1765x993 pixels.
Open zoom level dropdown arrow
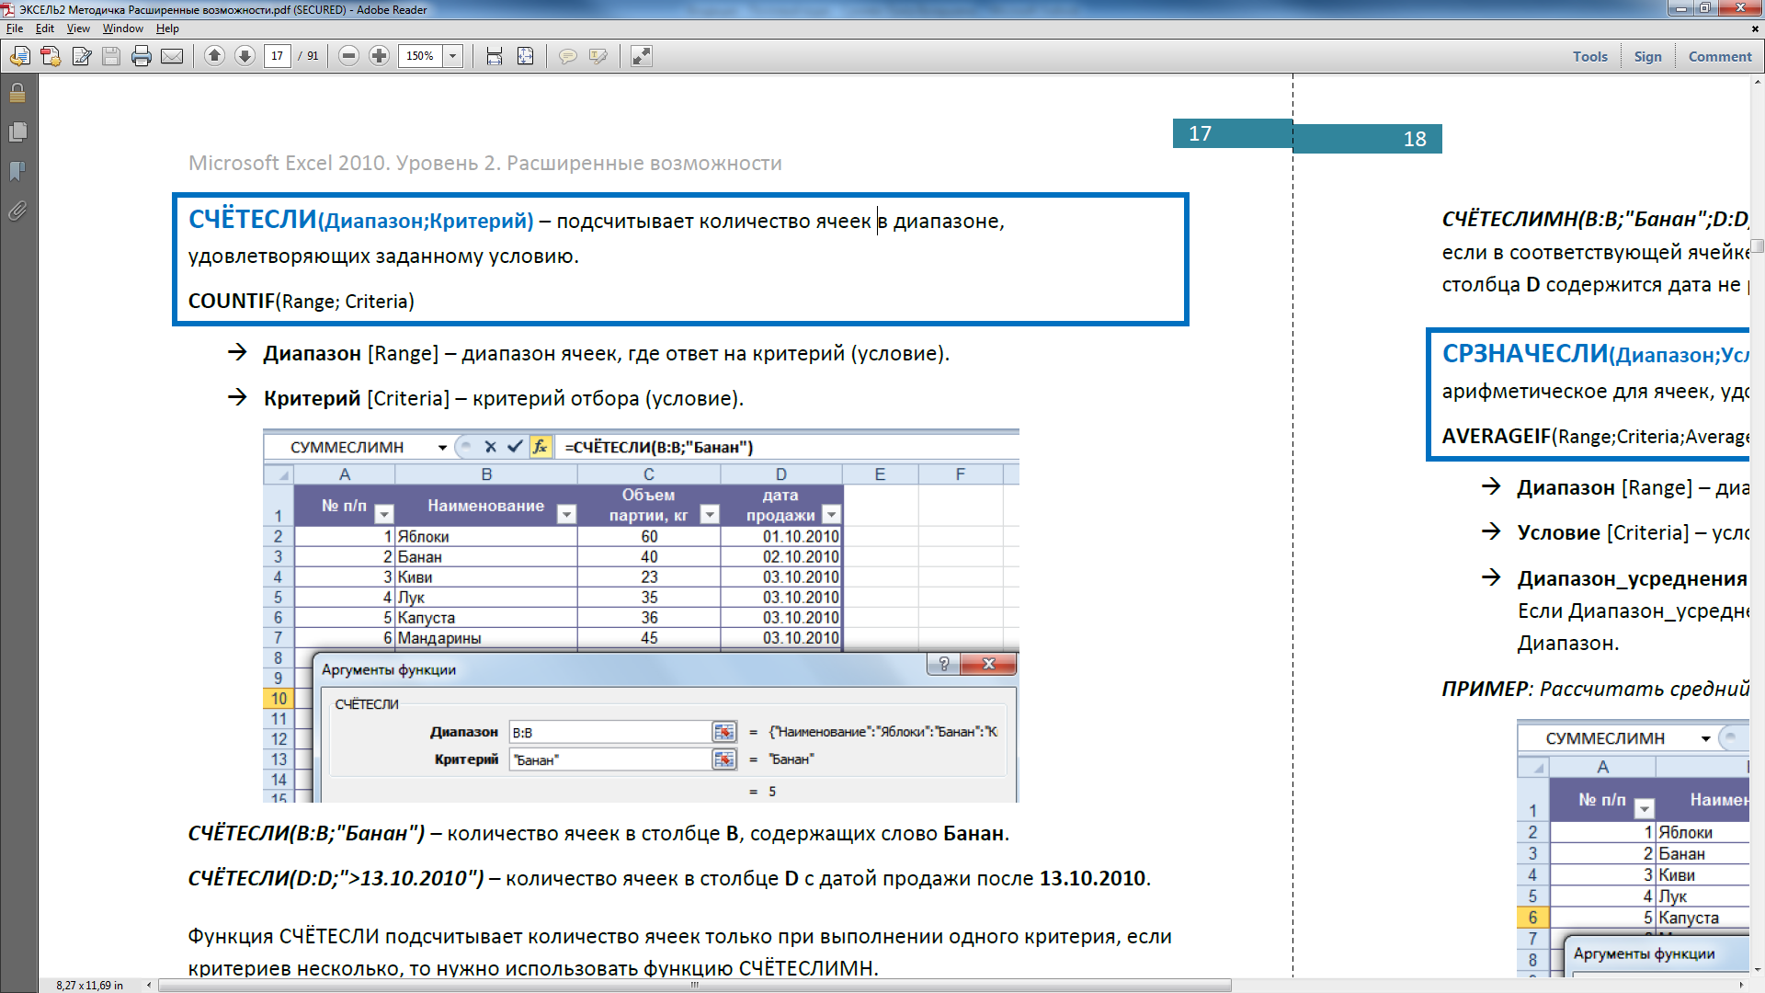(452, 56)
